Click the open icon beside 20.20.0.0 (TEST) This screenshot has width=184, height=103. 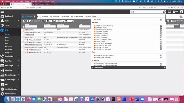[161, 28]
